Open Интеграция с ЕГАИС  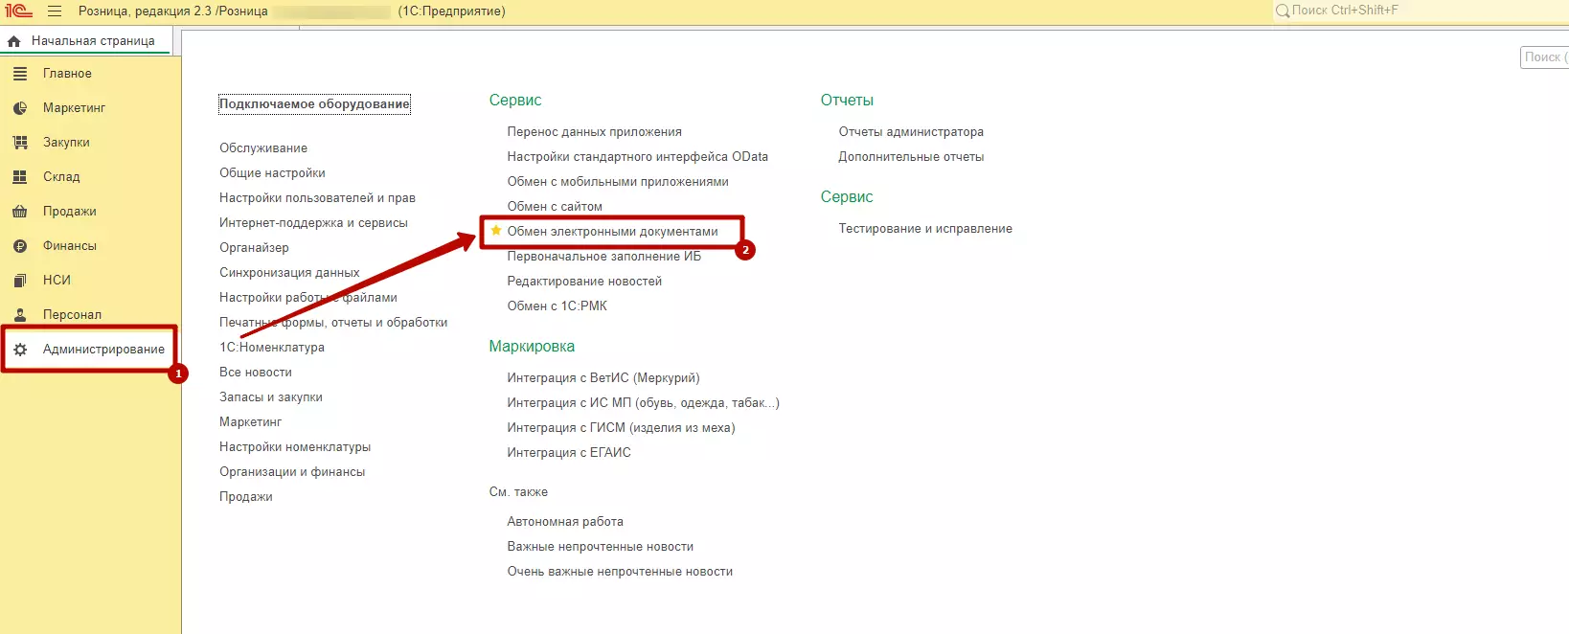pos(569,453)
